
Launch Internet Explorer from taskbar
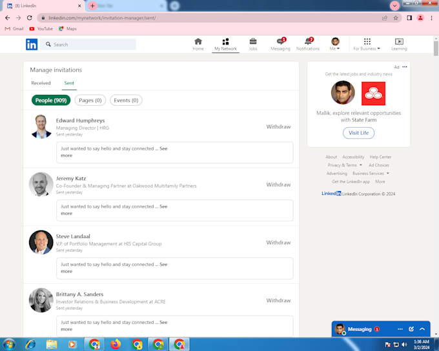point(30,345)
